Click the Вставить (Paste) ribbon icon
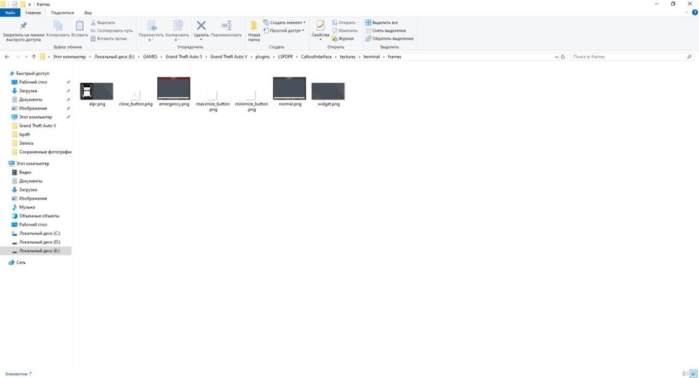This screenshot has height=378, width=699. coord(80,25)
